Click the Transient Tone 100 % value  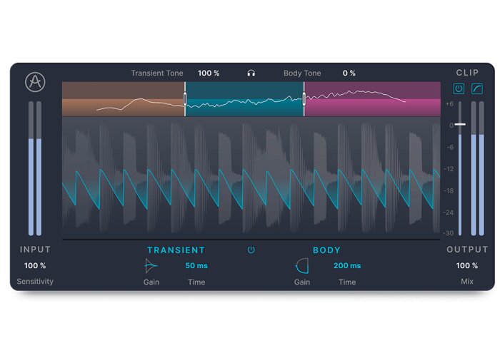tap(209, 73)
